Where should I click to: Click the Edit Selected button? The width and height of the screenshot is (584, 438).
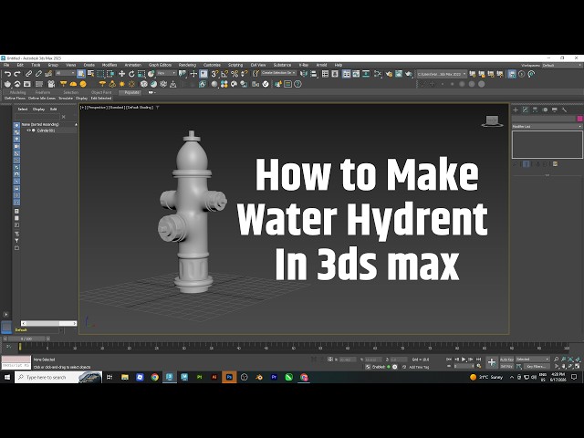tap(101, 99)
